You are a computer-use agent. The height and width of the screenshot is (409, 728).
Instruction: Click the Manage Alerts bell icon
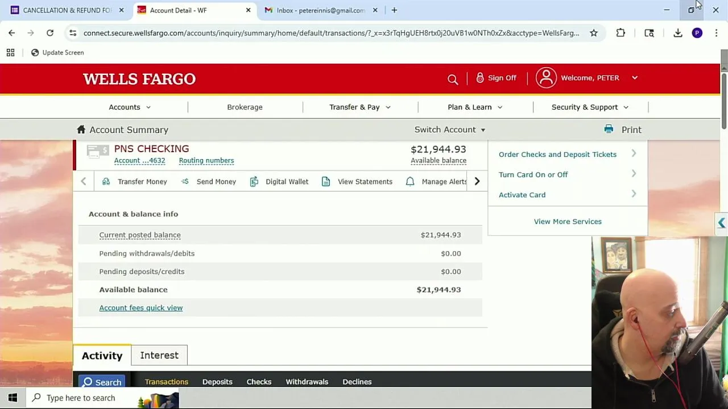(410, 181)
